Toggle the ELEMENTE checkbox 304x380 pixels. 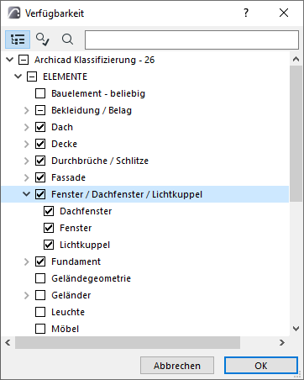pos(32,77)
